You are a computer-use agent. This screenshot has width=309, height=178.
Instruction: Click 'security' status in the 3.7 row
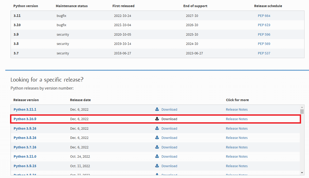(63, 53)
